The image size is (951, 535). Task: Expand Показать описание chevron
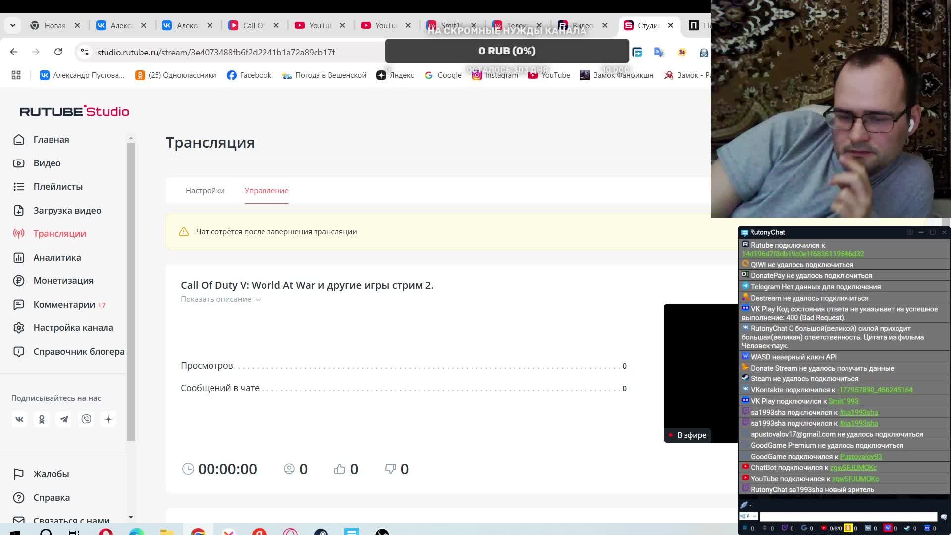(258, 300)
